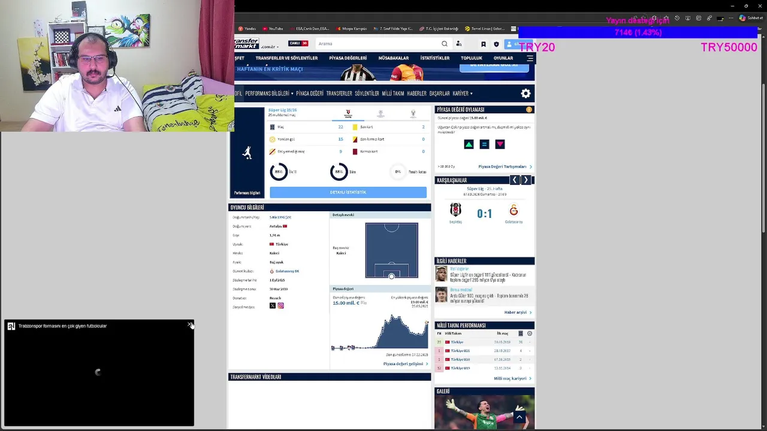Open the player's X social profile
This screenshot has height=431, width=767.
pyautogui.click(x=273, y=306)
